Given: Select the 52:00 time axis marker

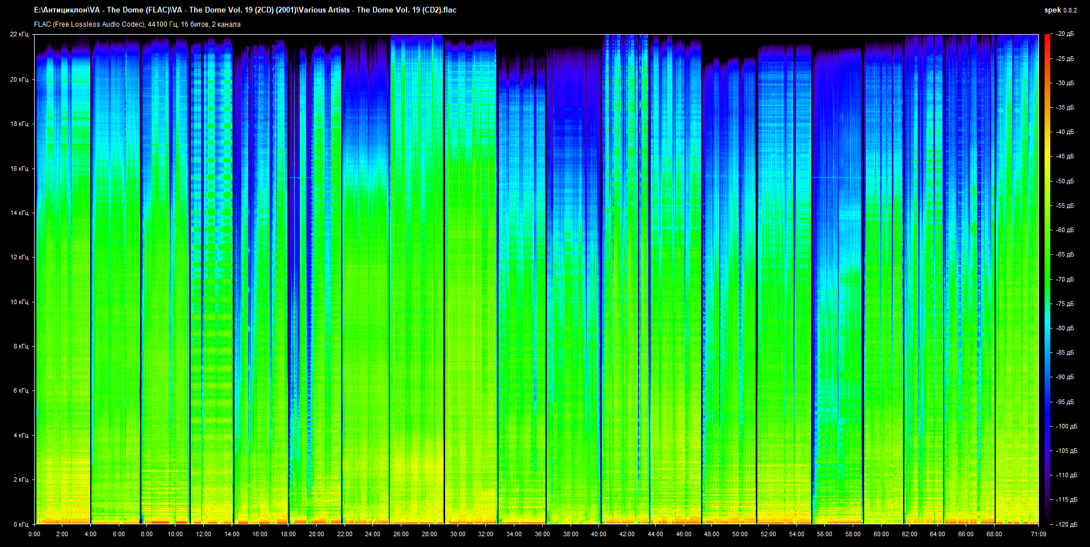Looking at the screenshot, I should [x=768, y=534].
